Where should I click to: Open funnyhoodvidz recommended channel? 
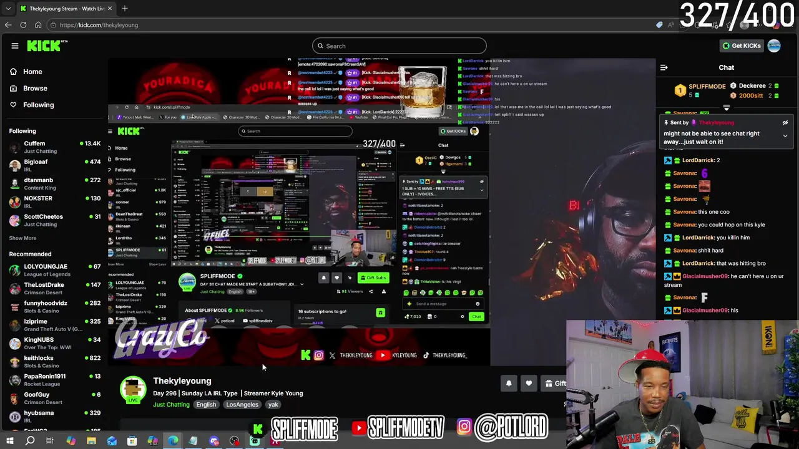click(54, 307)
